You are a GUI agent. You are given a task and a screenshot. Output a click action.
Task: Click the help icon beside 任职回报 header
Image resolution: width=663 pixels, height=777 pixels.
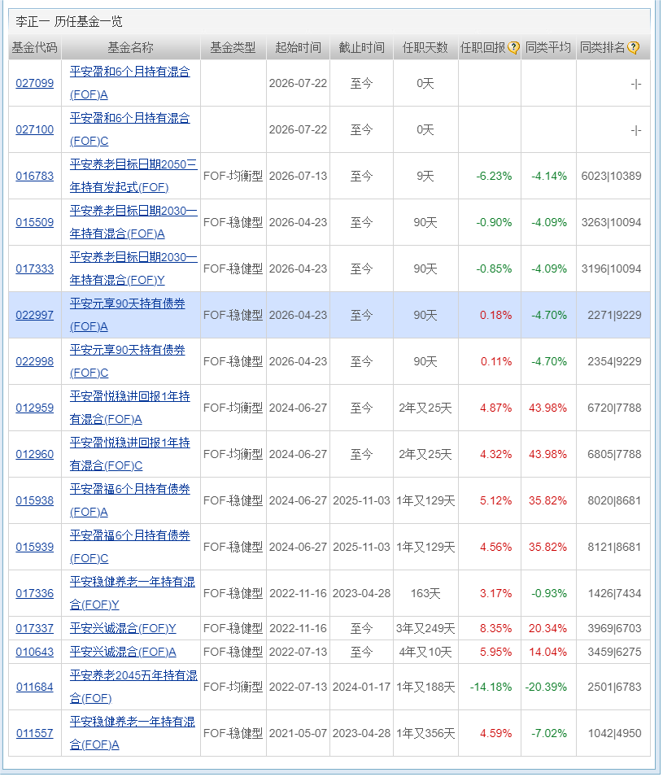click(x=514, y=47)
